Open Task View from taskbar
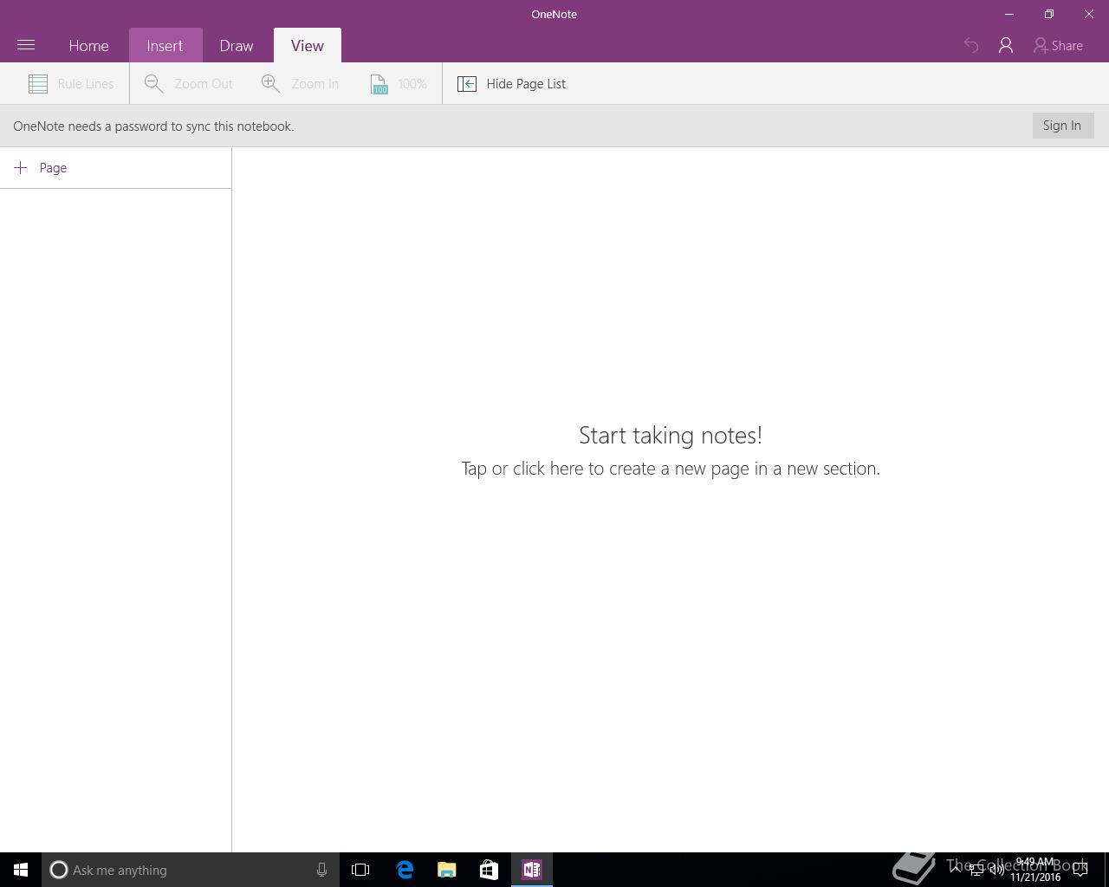1109x887 pixels. click(x=360, y=870)
